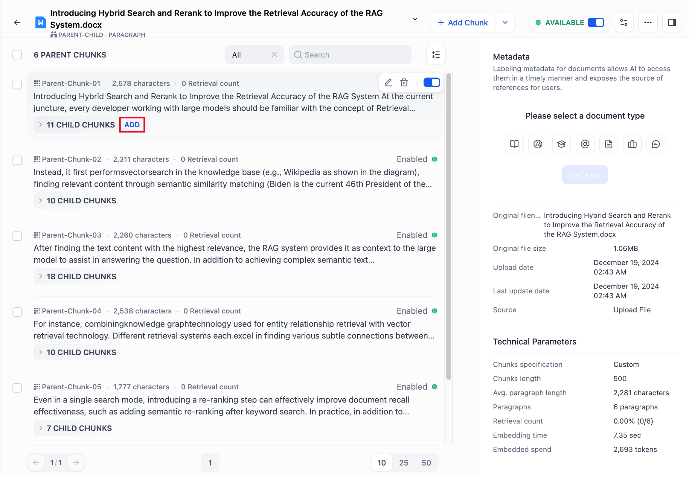
Task: Click the collapse chunk list view icon
Action: (436, 55)
